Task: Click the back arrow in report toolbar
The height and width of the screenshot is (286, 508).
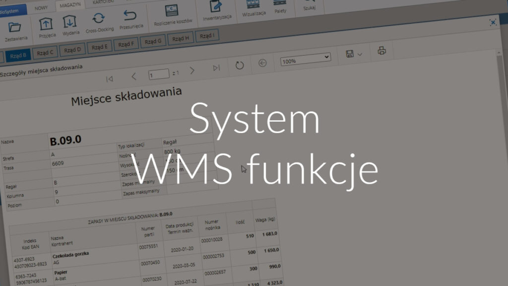Action: (262, 63)
